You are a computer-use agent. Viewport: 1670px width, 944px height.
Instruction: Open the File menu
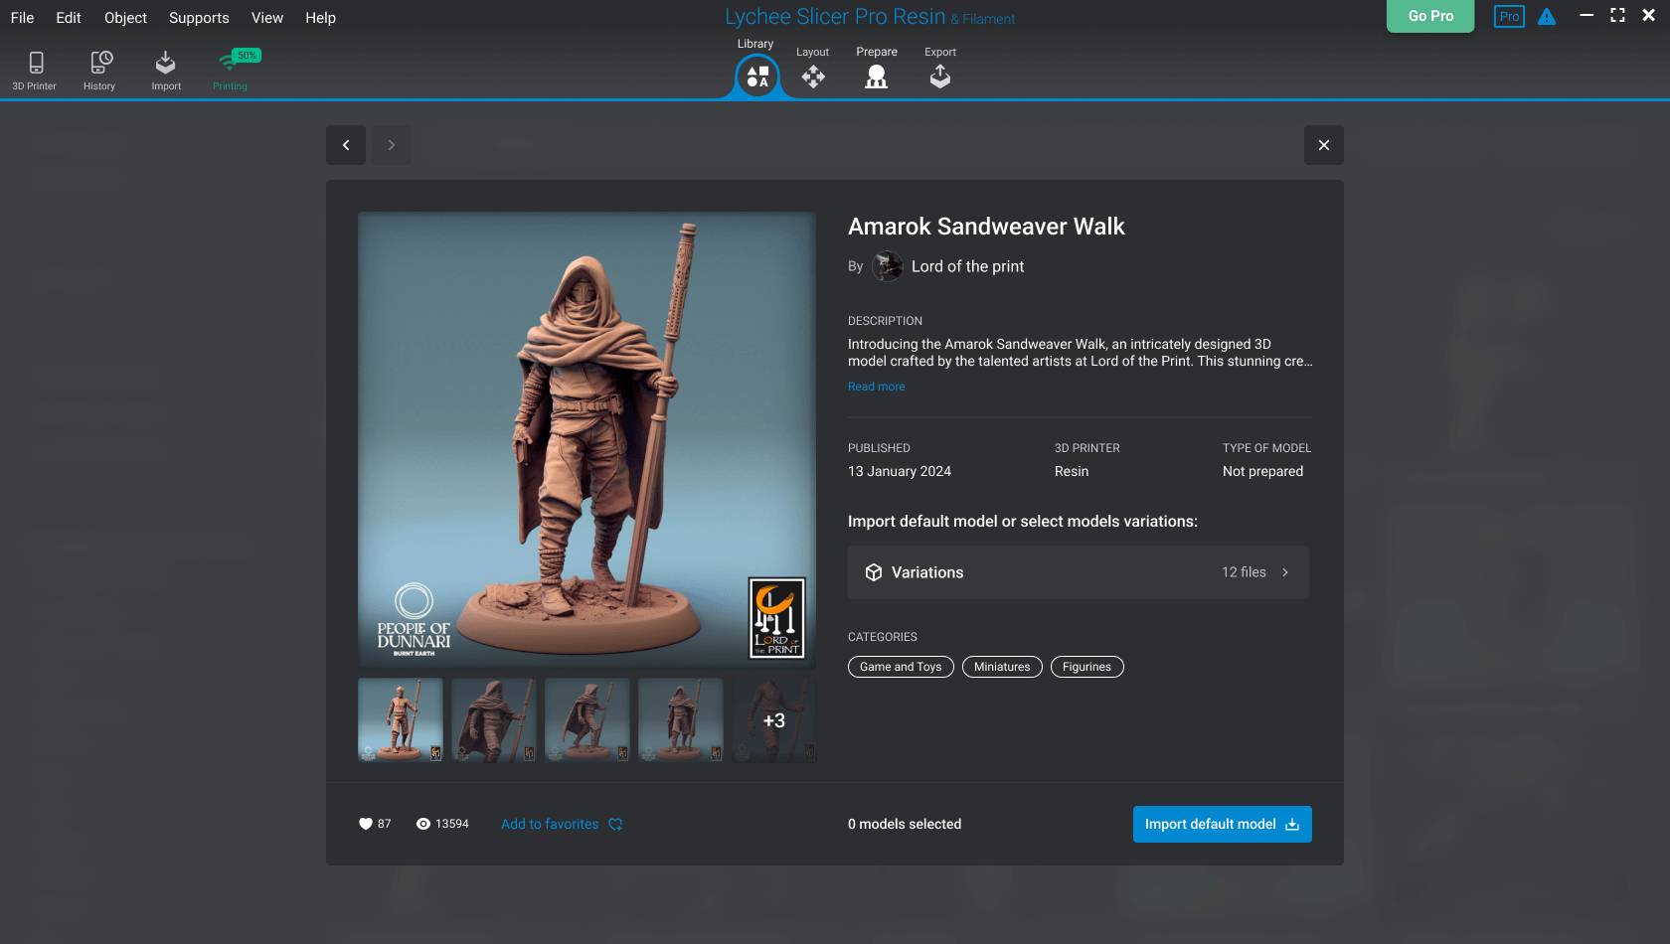coord(22,18)
